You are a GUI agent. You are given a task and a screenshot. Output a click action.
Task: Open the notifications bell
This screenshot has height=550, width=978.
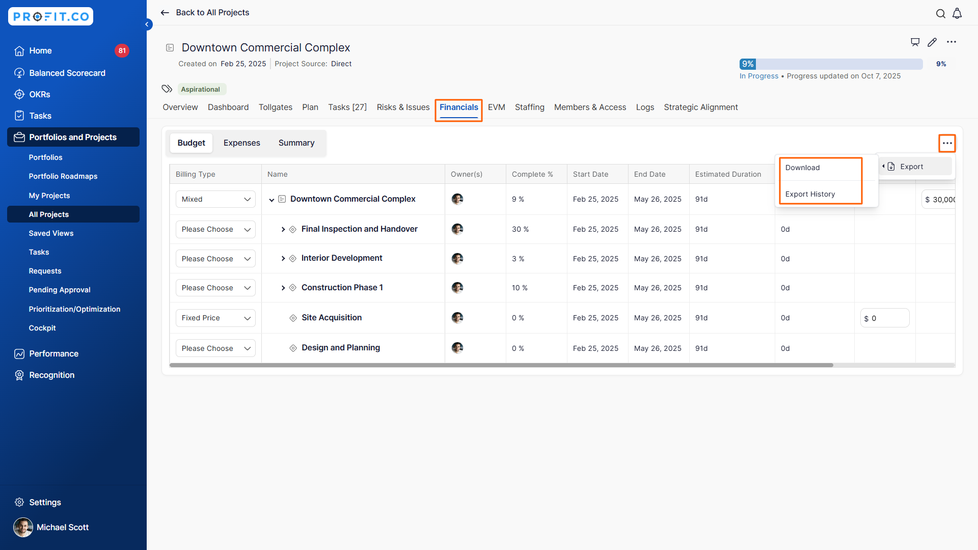(x=957, y=14)
